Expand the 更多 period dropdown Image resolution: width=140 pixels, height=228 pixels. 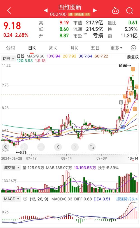pyautogui.click(x=116, y=48)
